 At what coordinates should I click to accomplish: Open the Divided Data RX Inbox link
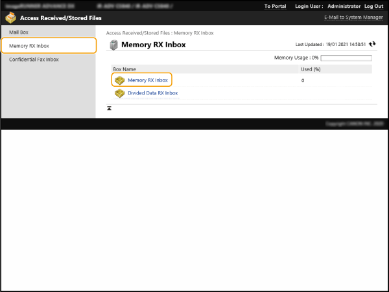click(152, 93)
